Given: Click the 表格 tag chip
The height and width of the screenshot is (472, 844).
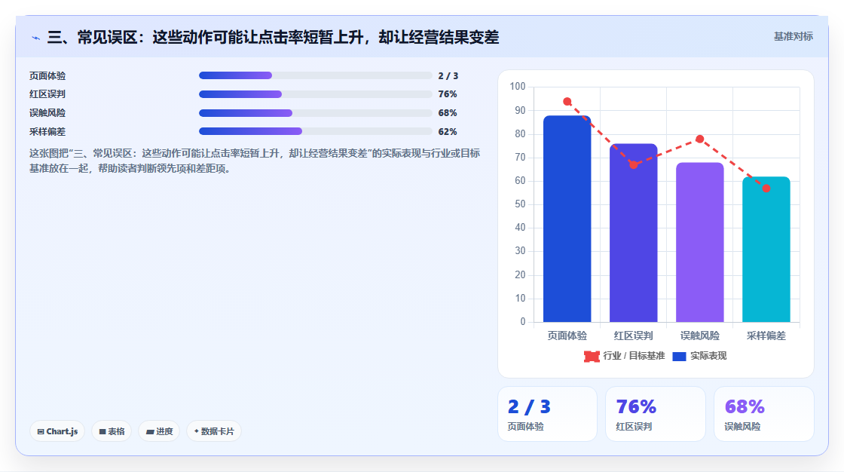Looking at the screenshot, I should coord(112,431).
